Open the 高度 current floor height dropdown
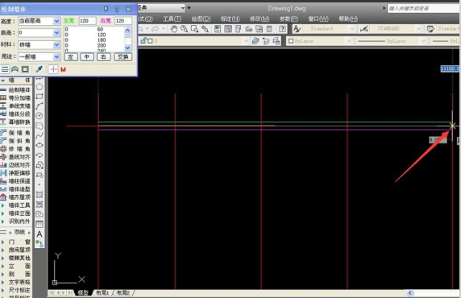Image resolution: width=461 pixels, height=298 pixels. (x=56, y=21)
